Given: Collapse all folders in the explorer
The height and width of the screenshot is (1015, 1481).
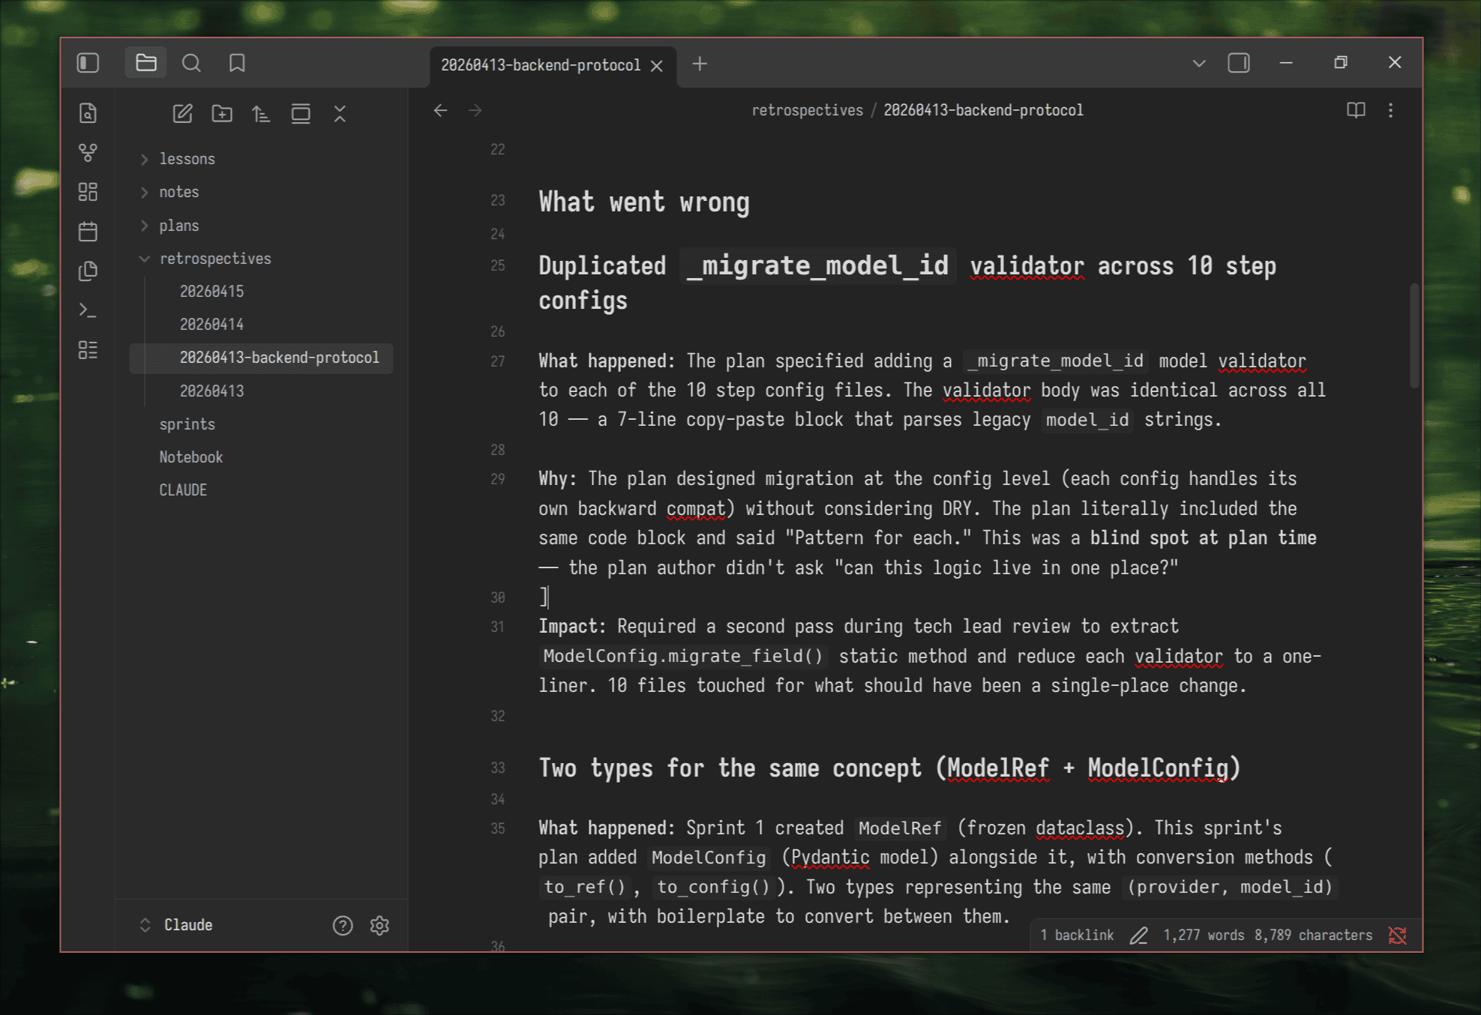Looking at the screenshot, I should (340, 114).
